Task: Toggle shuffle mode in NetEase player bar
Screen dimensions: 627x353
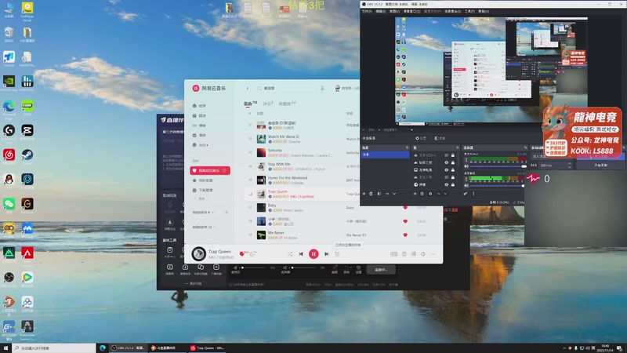Action: (x=290, y=253)
